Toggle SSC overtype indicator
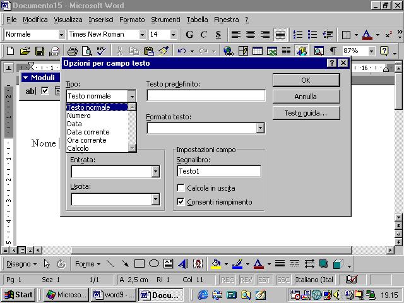The image size is (404, 303). pyautogui.click(x=283, y=280)
